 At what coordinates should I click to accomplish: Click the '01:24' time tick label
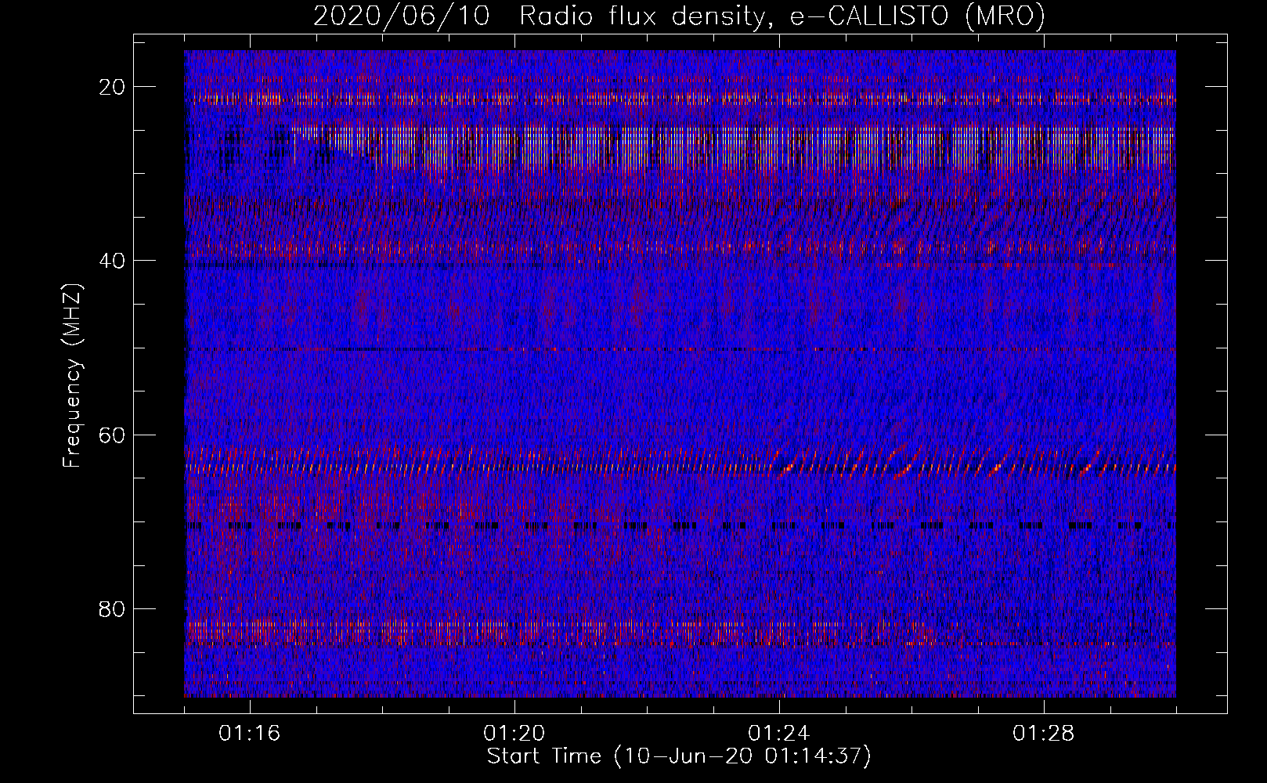coord(779,734)
